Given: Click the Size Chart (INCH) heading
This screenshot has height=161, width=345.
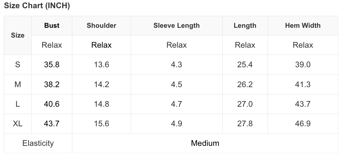Looking at the screenshot, I should click(37, 6).
